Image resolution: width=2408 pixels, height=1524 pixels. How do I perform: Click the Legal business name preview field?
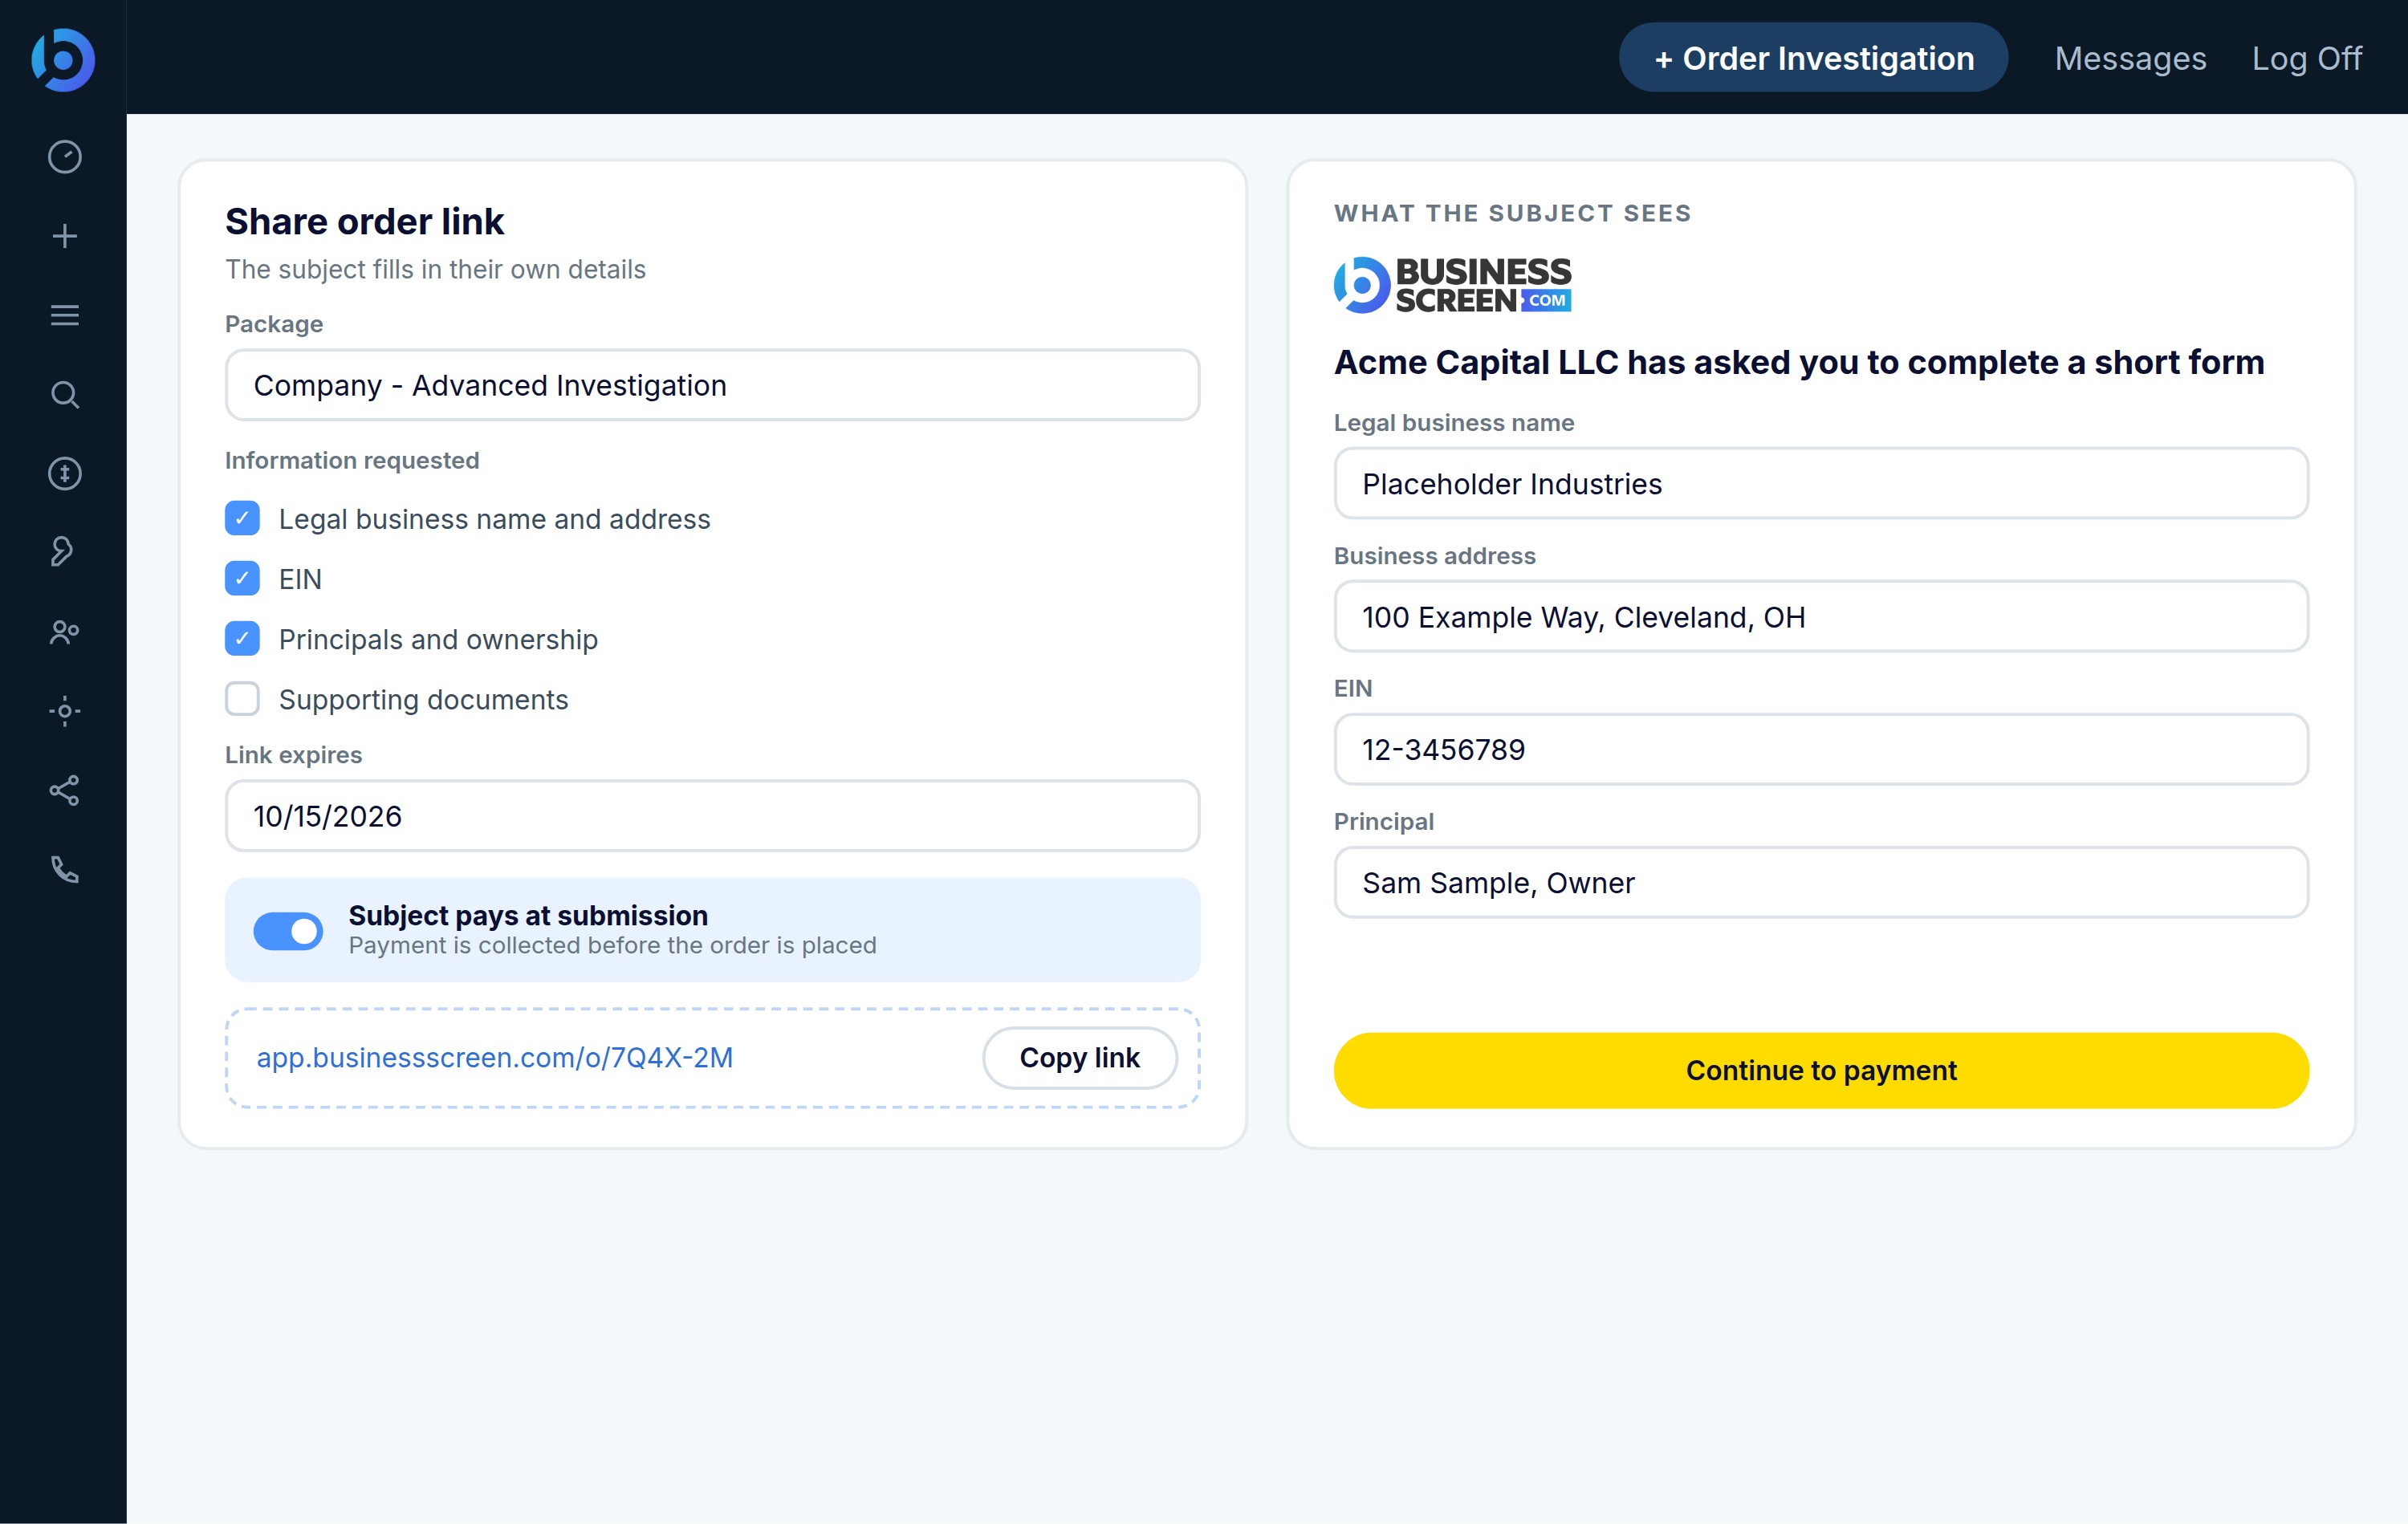pos(1821,484)
